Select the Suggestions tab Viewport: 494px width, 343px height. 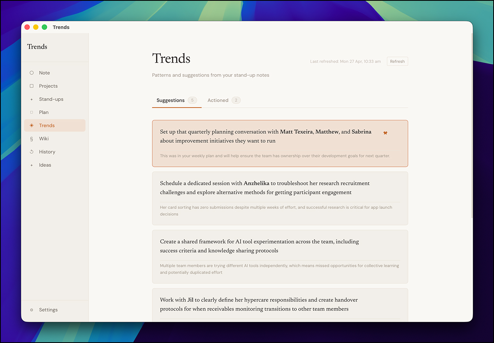[171, 100]
